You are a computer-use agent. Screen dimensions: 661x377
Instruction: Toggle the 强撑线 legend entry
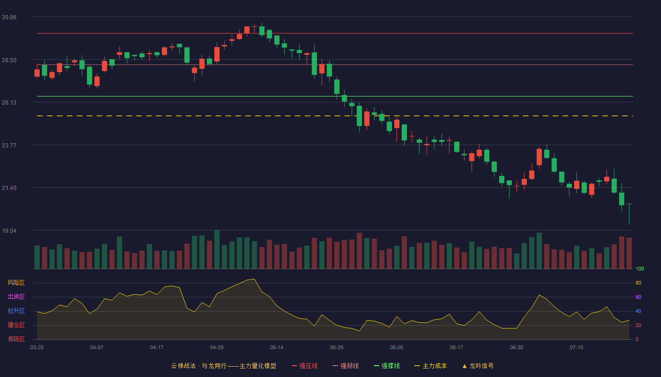coord(387,366)
